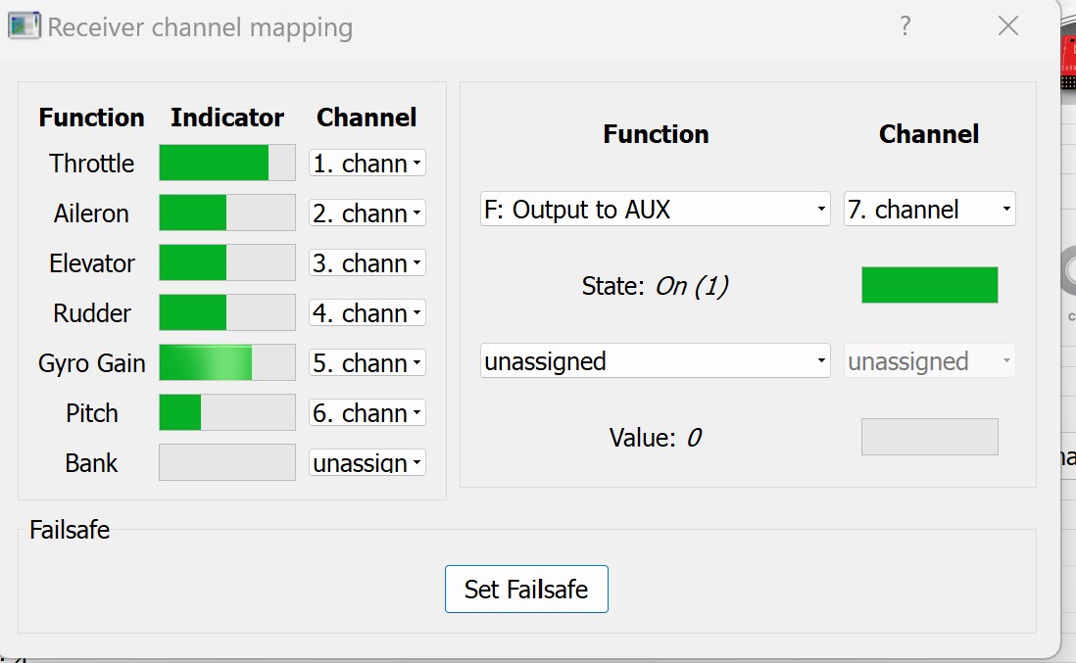Click the Gyro Gain indicator bar
Screen dimensions: 1076x663
[227, 363]
